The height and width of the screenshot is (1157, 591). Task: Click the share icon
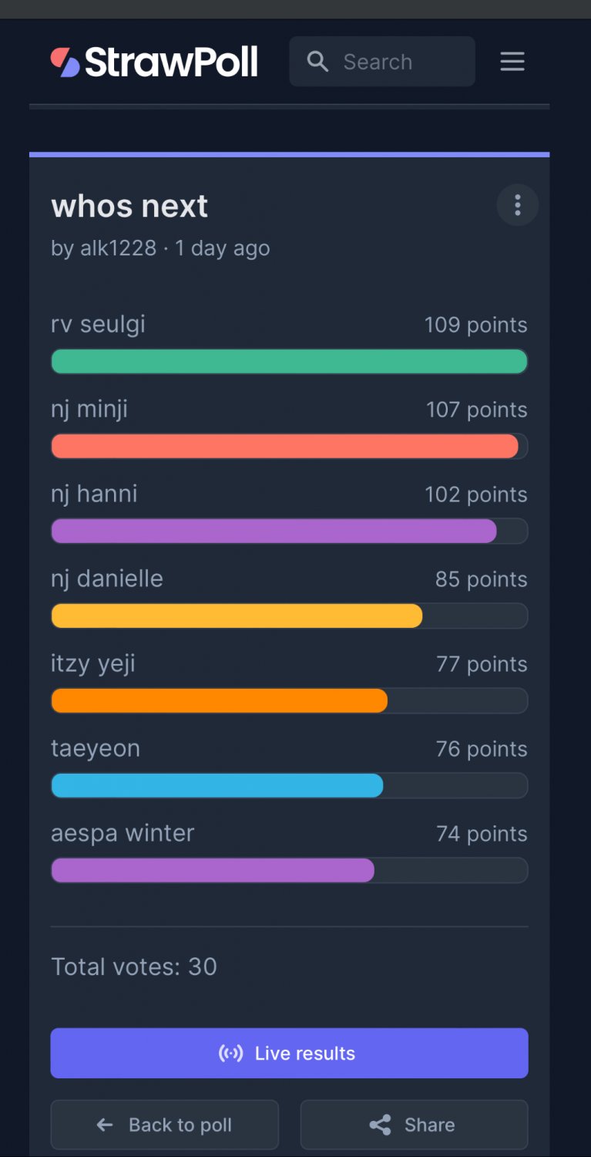[x=381, y=1125]
